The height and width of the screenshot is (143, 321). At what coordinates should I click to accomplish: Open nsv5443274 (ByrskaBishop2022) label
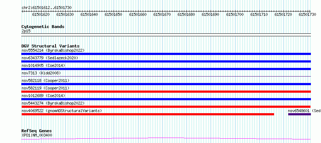tap(53, 103)
